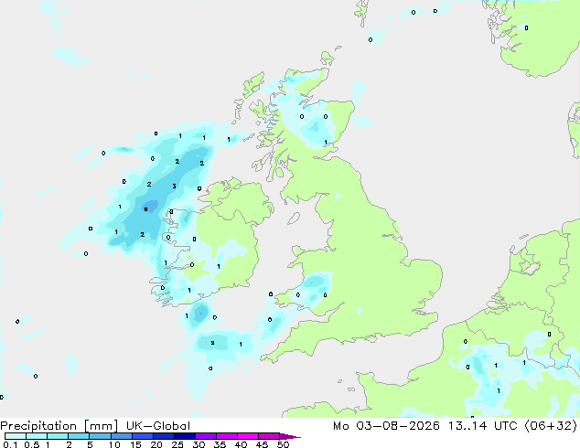Click the over-50 arrow tip of the legend
The height and width of the screenshot is (448, 580).
pyautogui.click(x=290, y=436)
